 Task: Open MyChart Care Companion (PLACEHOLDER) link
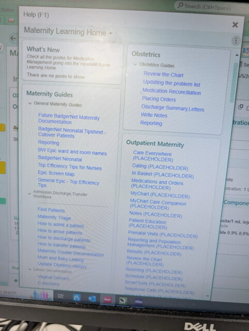158,204
